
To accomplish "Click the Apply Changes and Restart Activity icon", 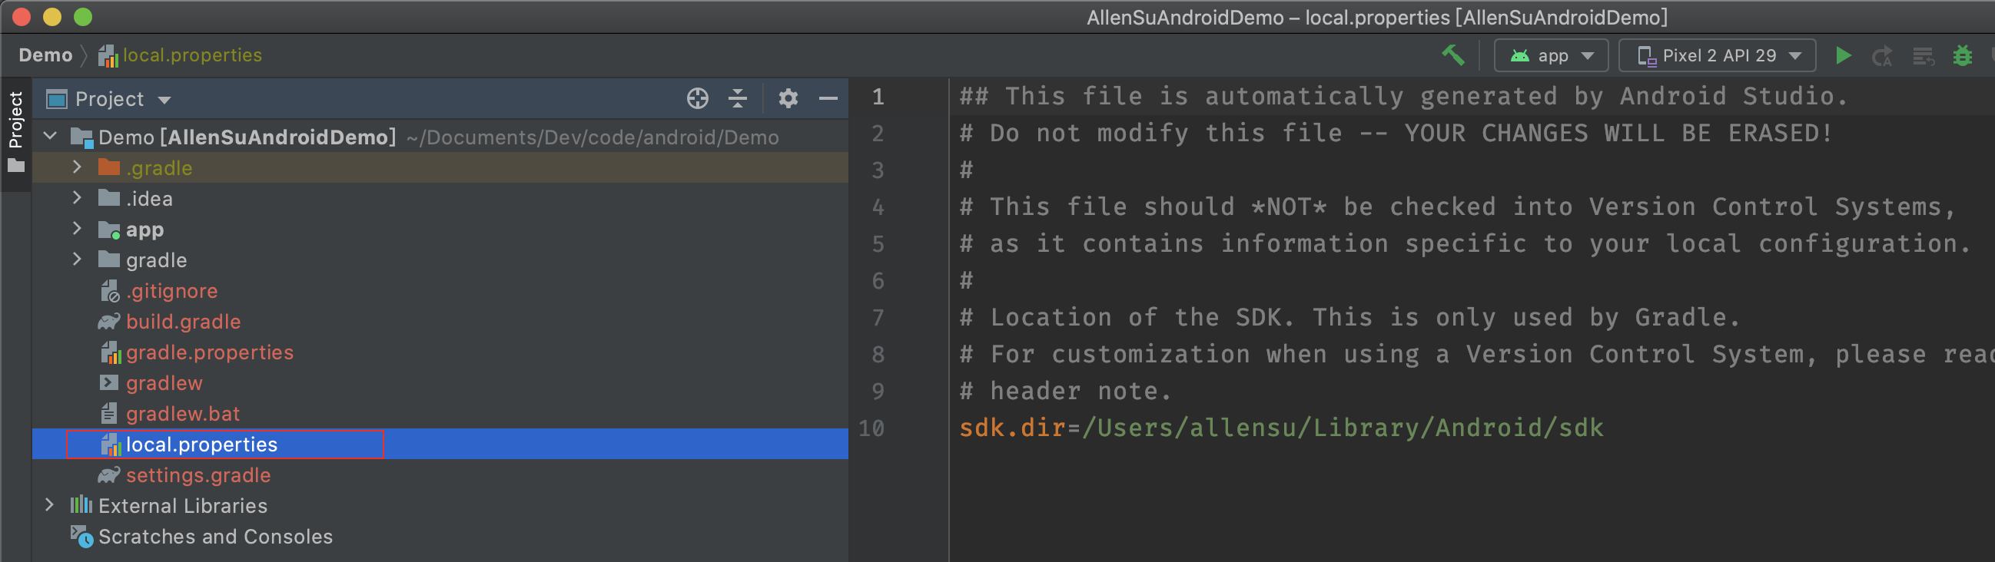I will 1882,57.
